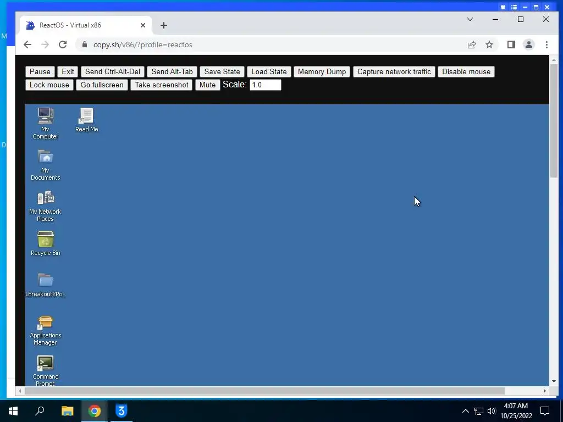Click Save State button
Viewport: 563px width, 422px height.
click(222, 71)
